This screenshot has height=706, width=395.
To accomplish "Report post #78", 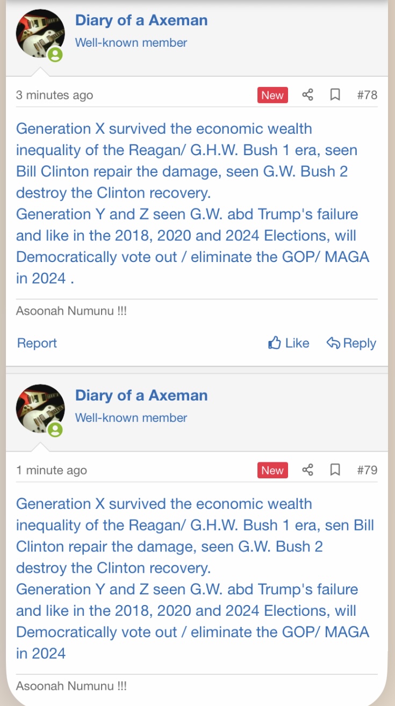I will [x=37, y=343].
